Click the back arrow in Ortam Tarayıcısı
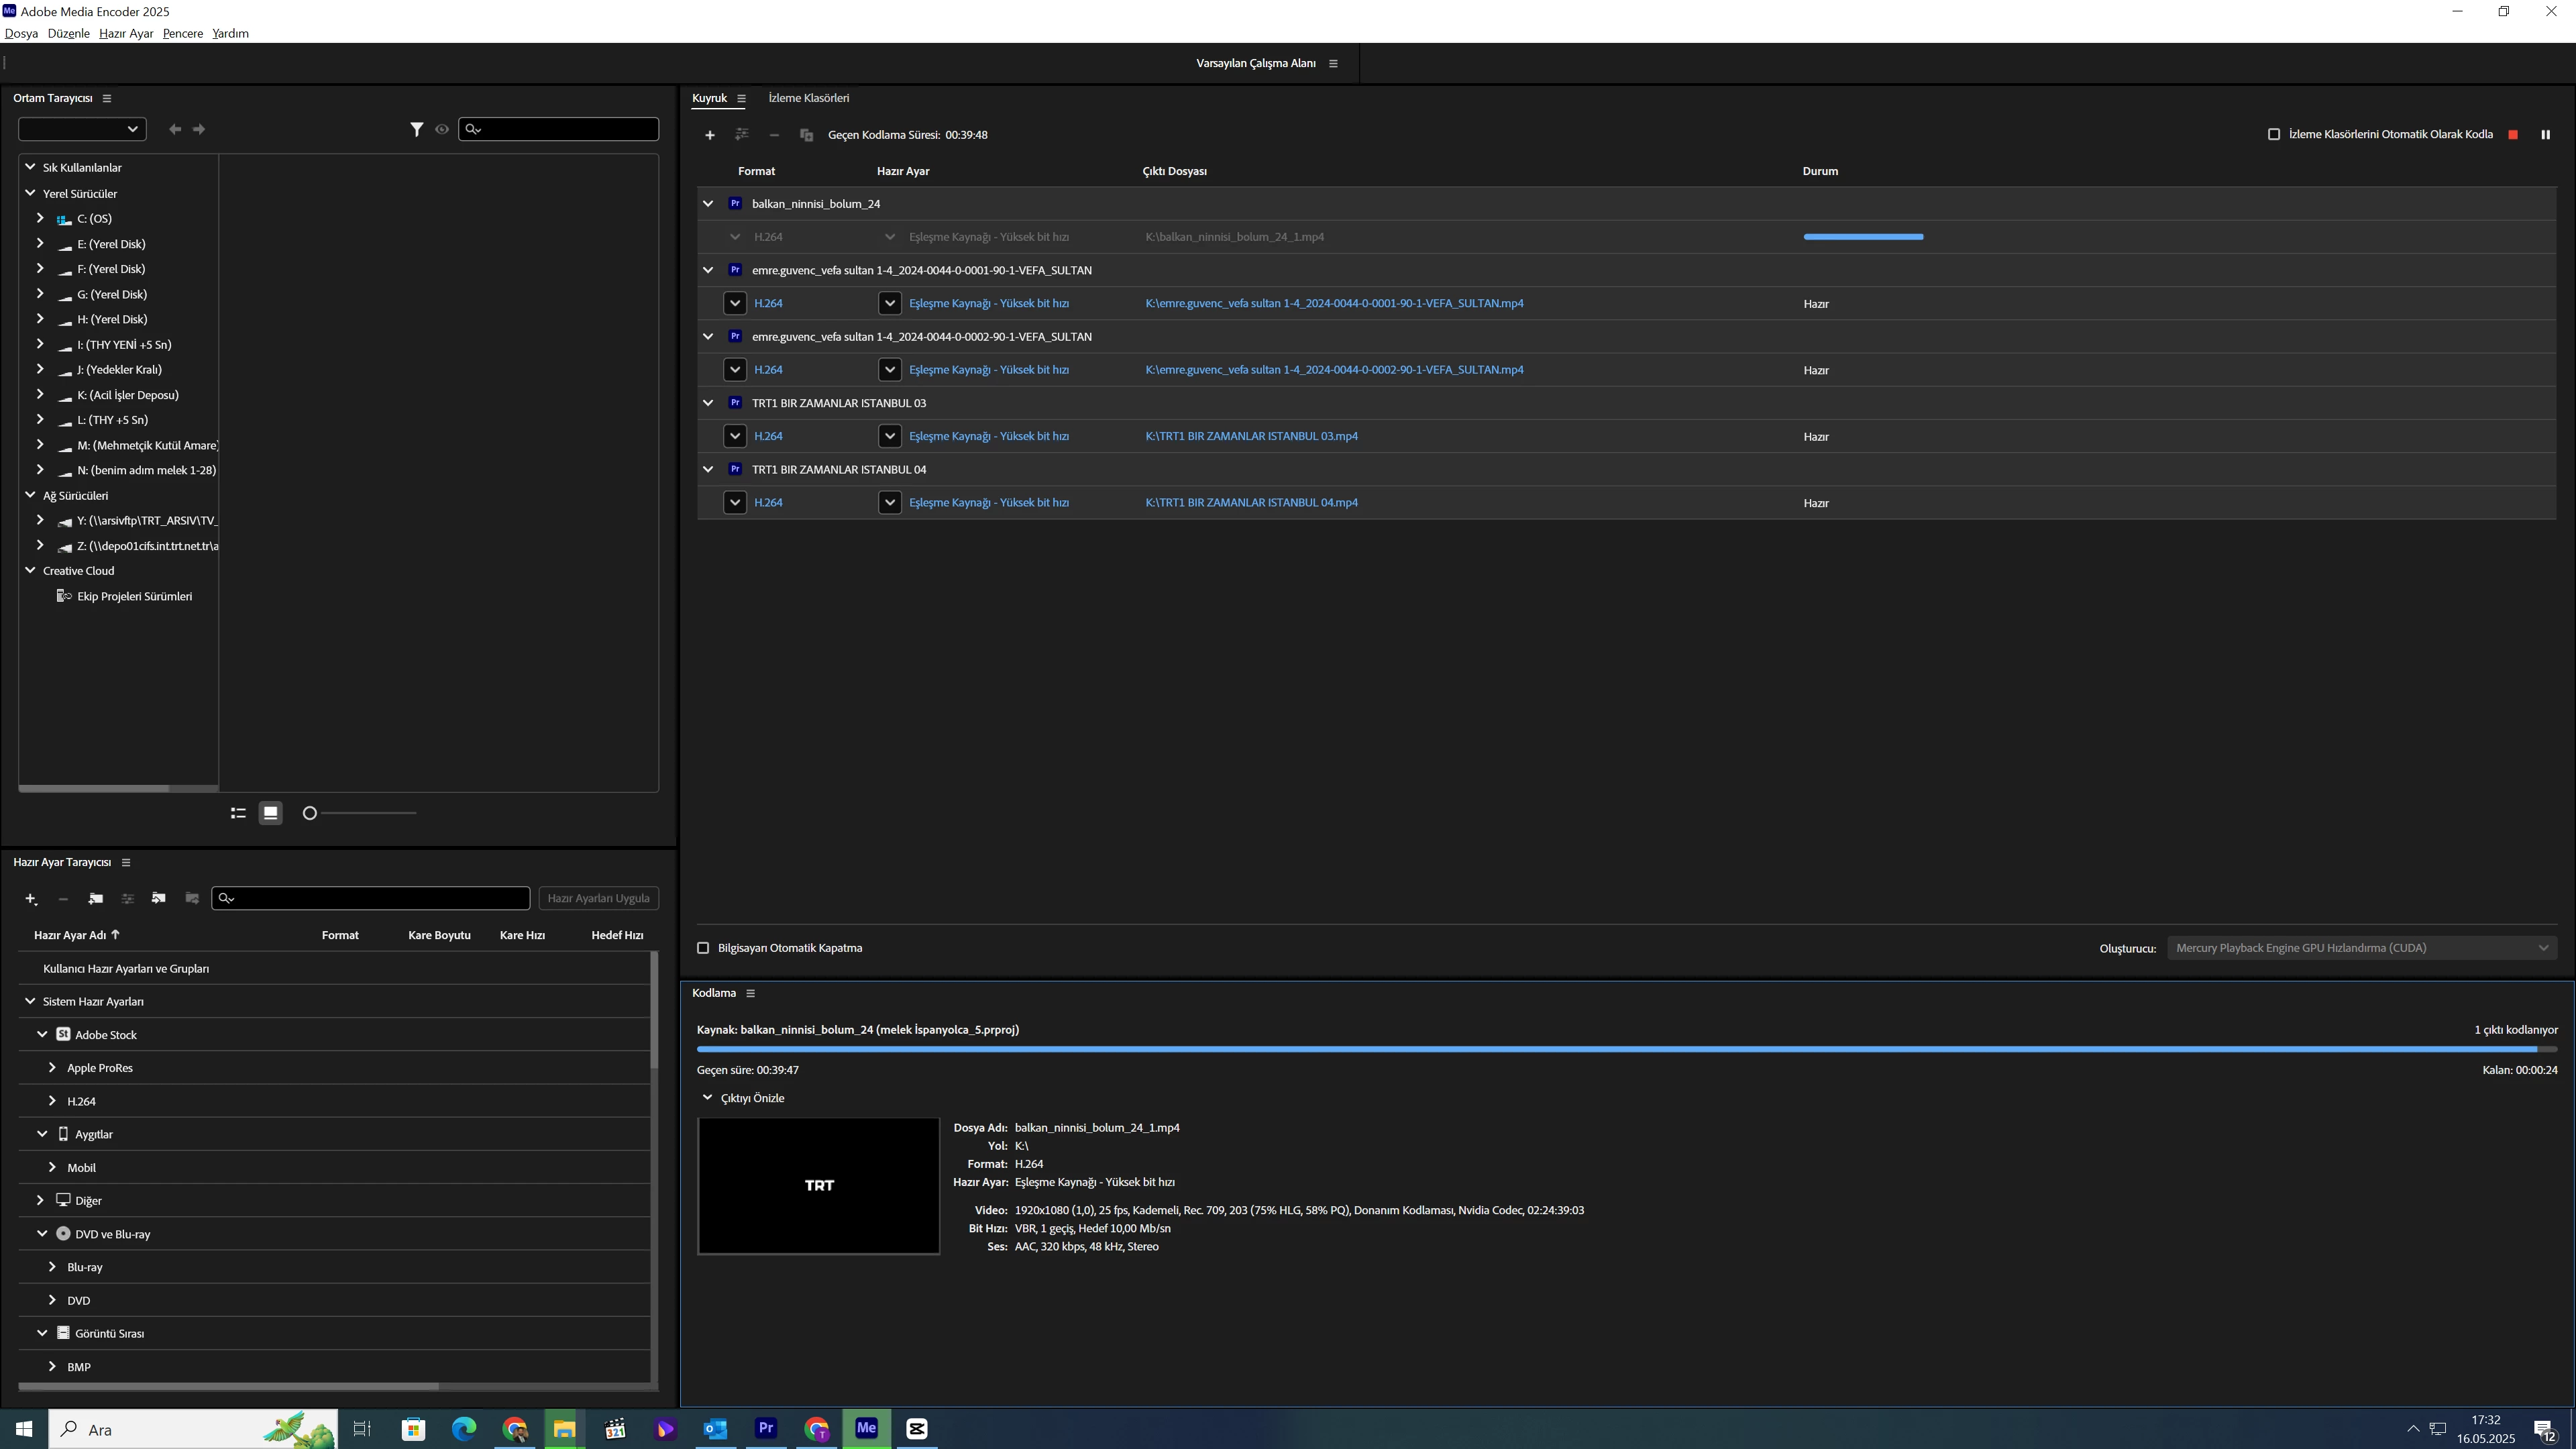 (x=175, y=129)
